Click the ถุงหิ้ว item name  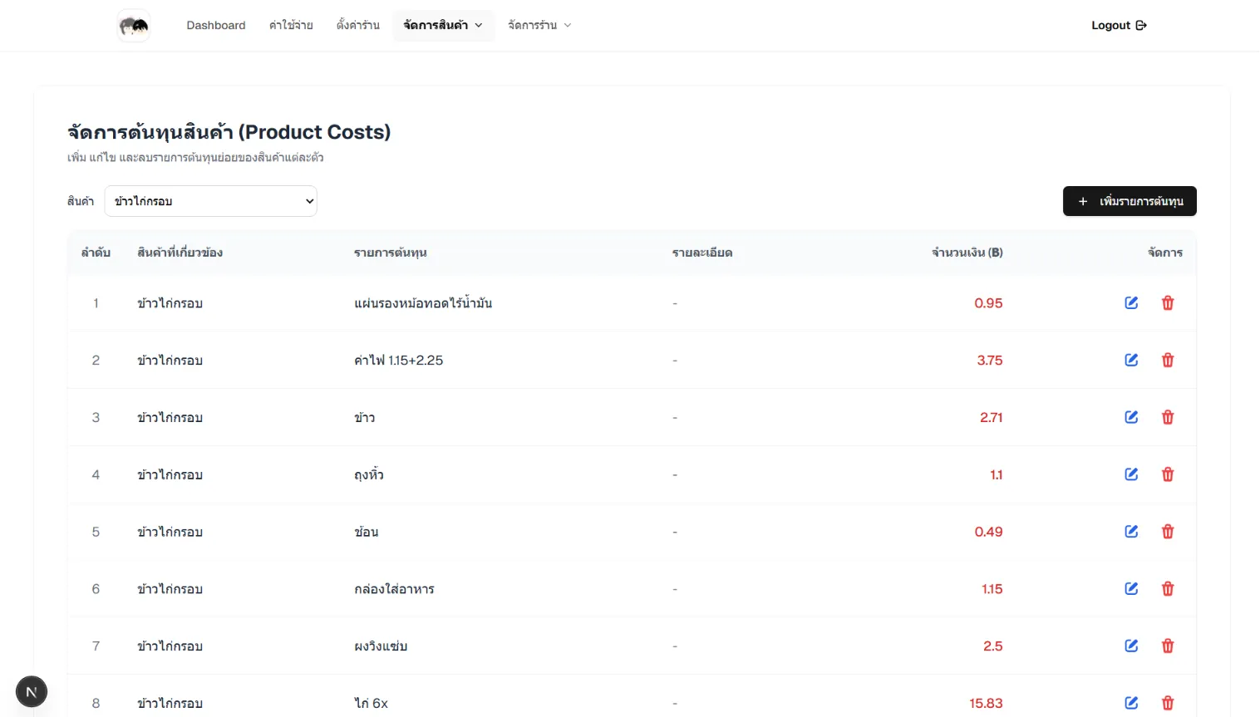pyautogui.click(x=369, y=474)
